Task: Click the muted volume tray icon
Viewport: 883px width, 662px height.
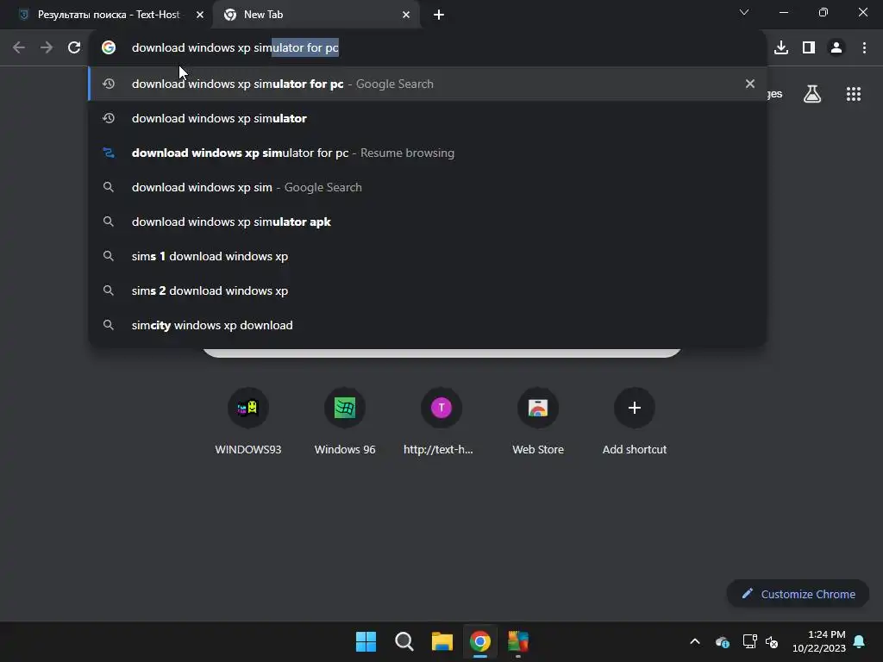Action: (772, 641)
